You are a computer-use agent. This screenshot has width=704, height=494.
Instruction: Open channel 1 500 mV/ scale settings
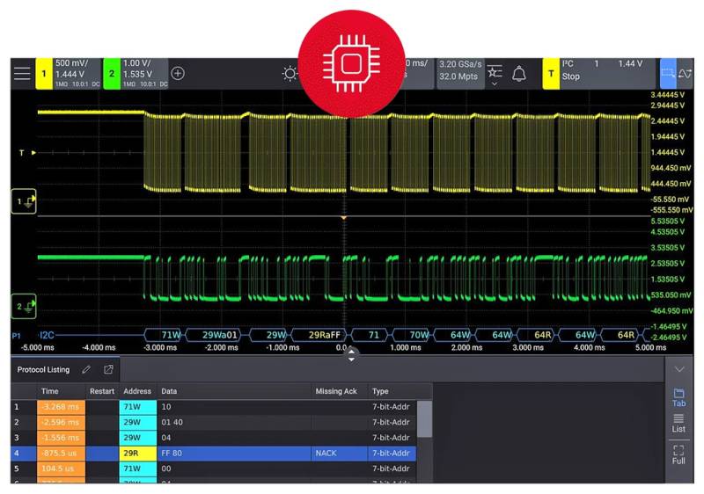[x=77, y=74]
